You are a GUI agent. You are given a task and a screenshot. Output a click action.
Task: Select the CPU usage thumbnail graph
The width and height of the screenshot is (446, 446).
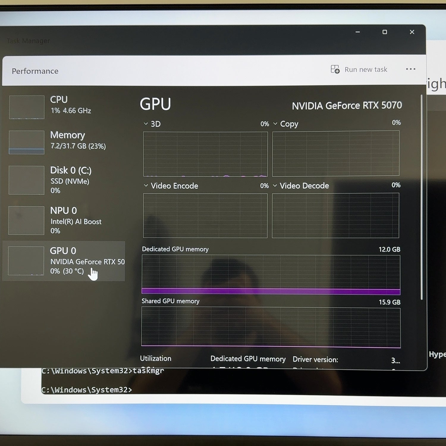27,107
